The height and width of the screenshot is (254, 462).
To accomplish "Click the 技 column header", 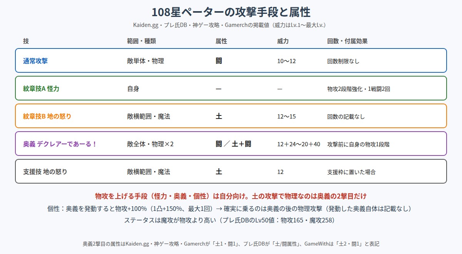I will click(x=26, y=41).
